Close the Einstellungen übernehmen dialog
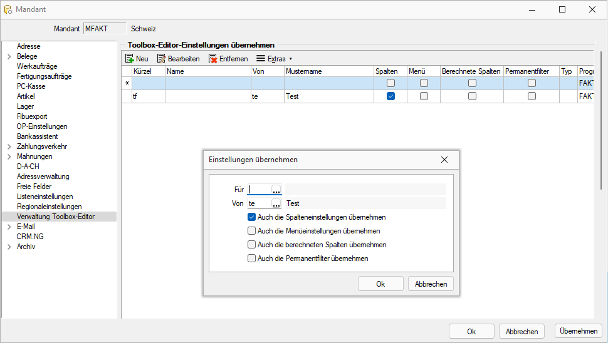The image size is (608, 343). coord(444,160)
